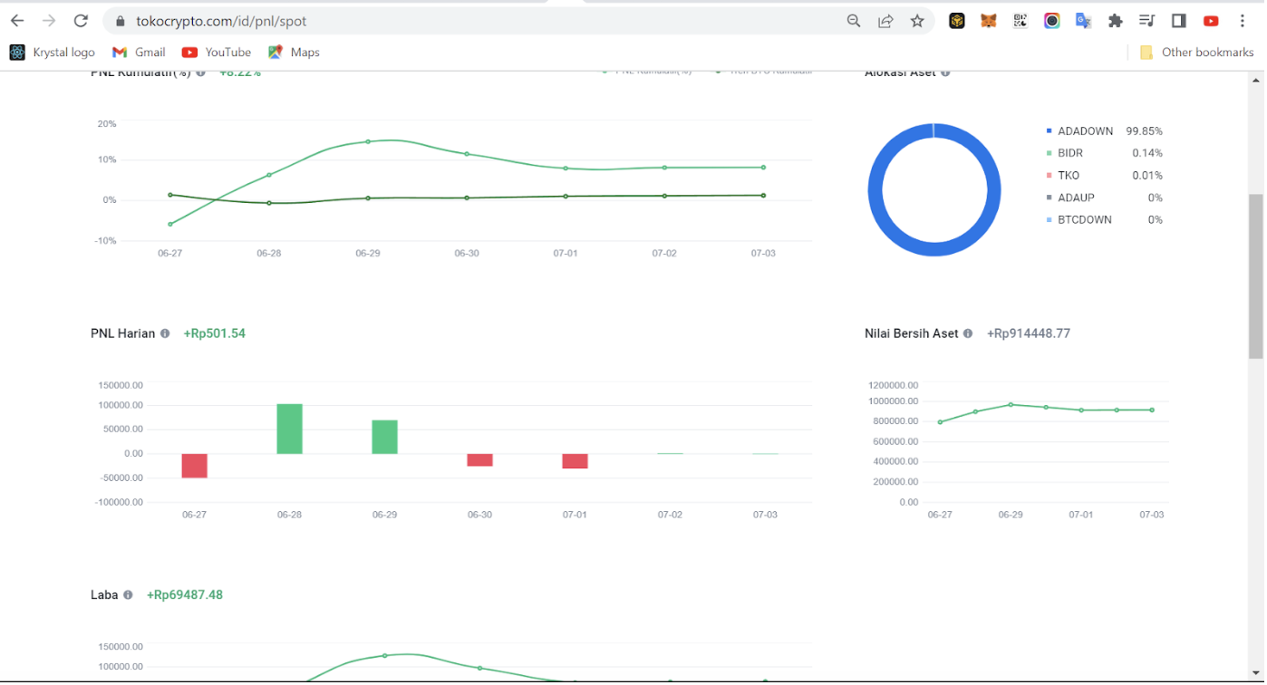Open the Maps bookmark
Viewport: 1267px width, 685px height.
(294, 53)
